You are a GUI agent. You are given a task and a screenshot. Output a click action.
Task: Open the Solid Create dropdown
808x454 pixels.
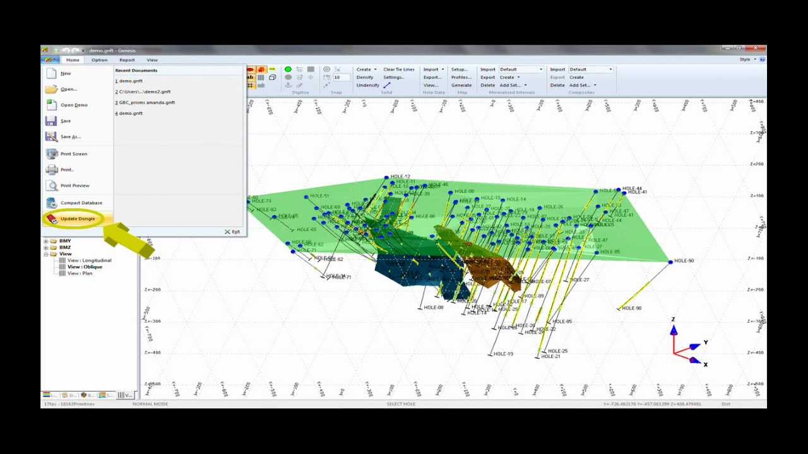[x=367, y=69]
